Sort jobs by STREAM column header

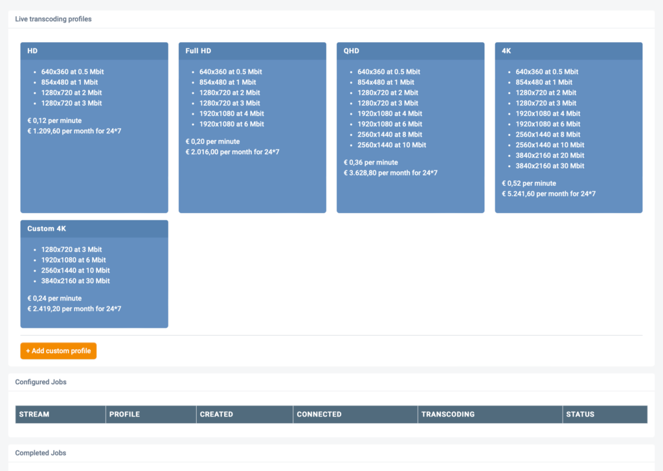34,414
